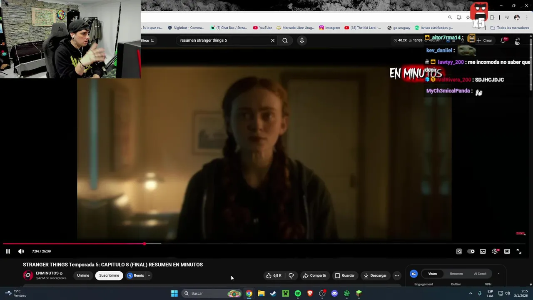Collapse the vidIQ panel with chevron
Viewport: 533px width, 300px height.
(498, 274)
